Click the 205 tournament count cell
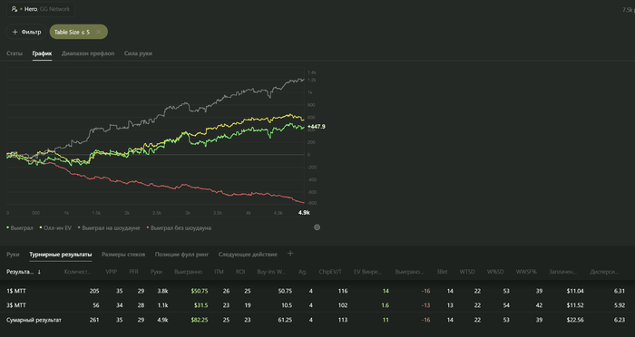The image size is (635, 337). [x=94, y=291]
